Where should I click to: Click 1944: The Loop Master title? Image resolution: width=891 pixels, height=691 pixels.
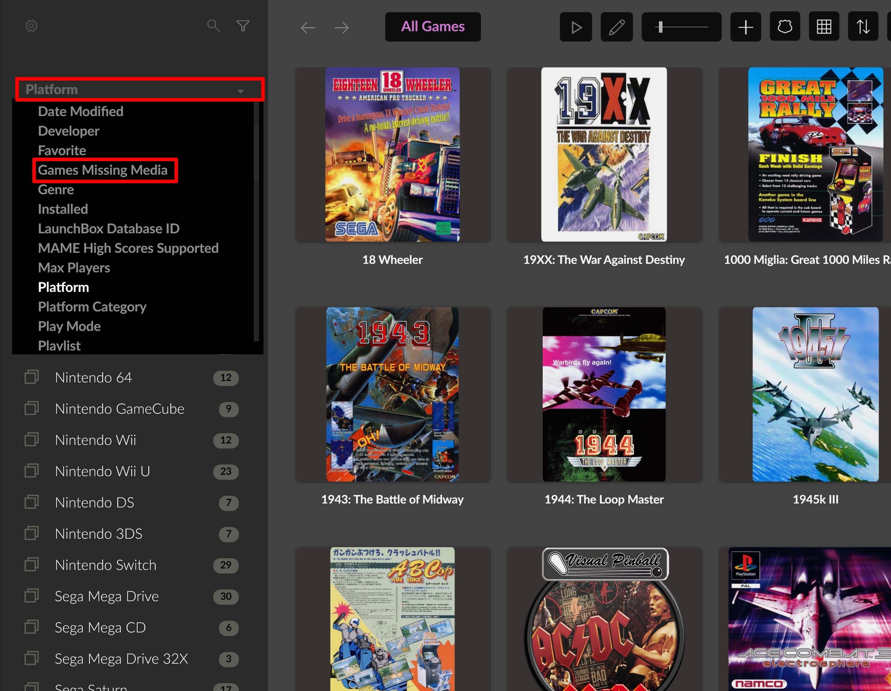pos(604,499)
